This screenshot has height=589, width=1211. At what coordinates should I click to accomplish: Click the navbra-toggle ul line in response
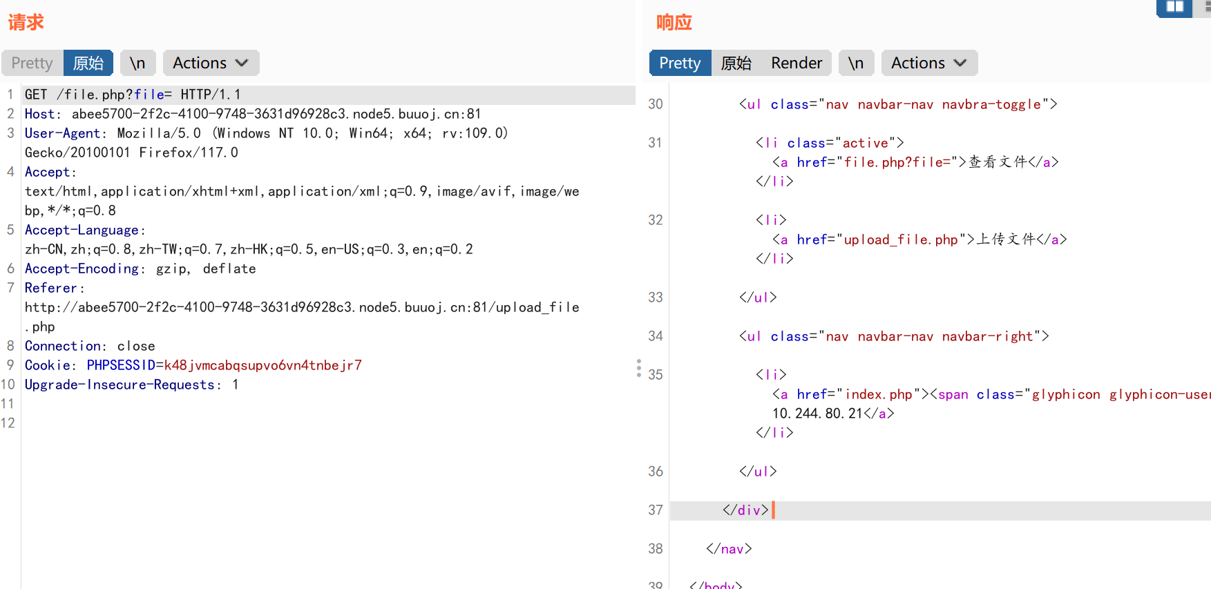coord(898,104)
